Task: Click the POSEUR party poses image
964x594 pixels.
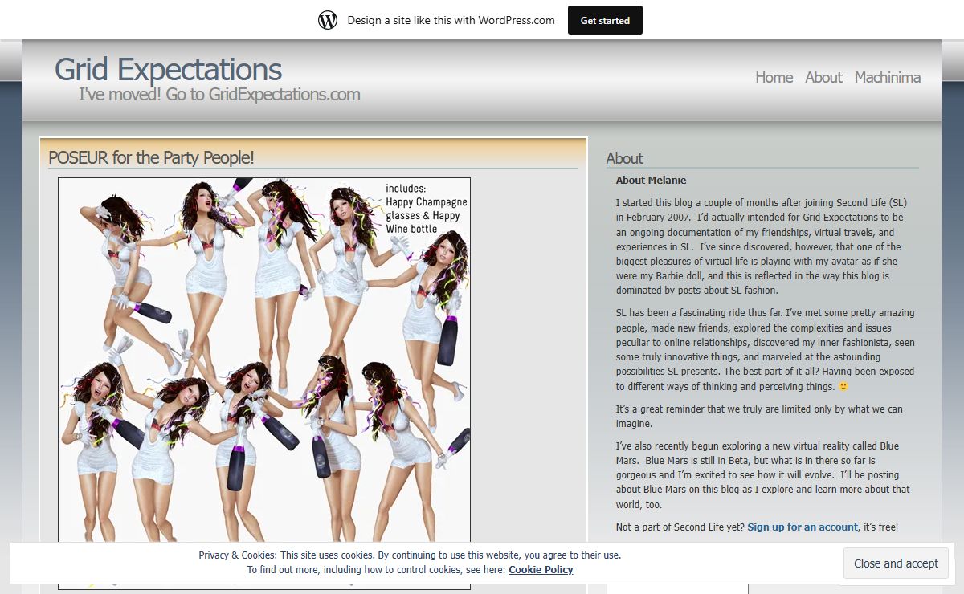Action: click(264, 384)
